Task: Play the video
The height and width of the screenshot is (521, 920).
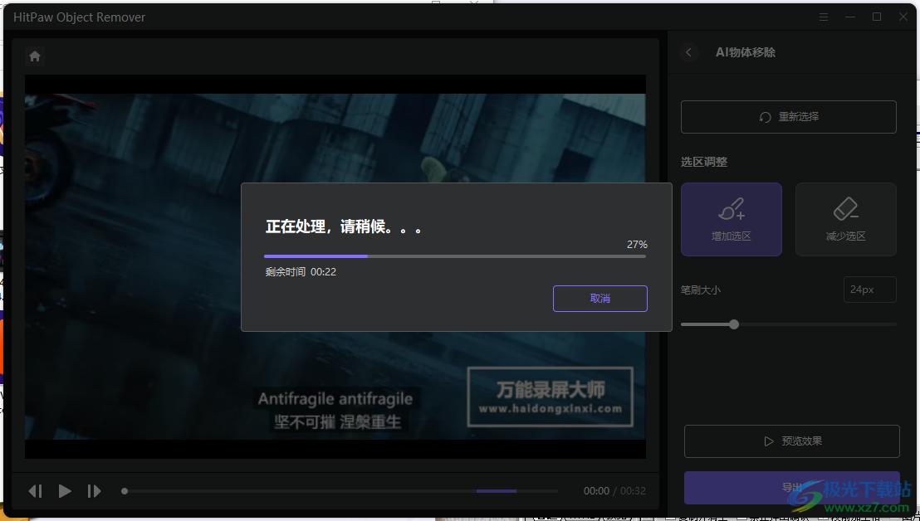Action: click(65, 491)
